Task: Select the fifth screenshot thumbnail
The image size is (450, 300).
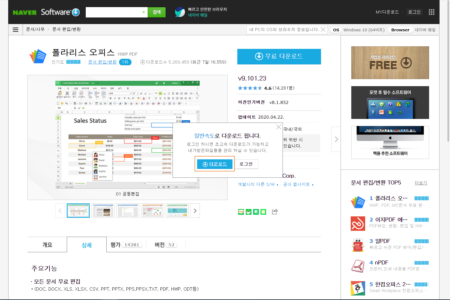Action: pos(177,211)
